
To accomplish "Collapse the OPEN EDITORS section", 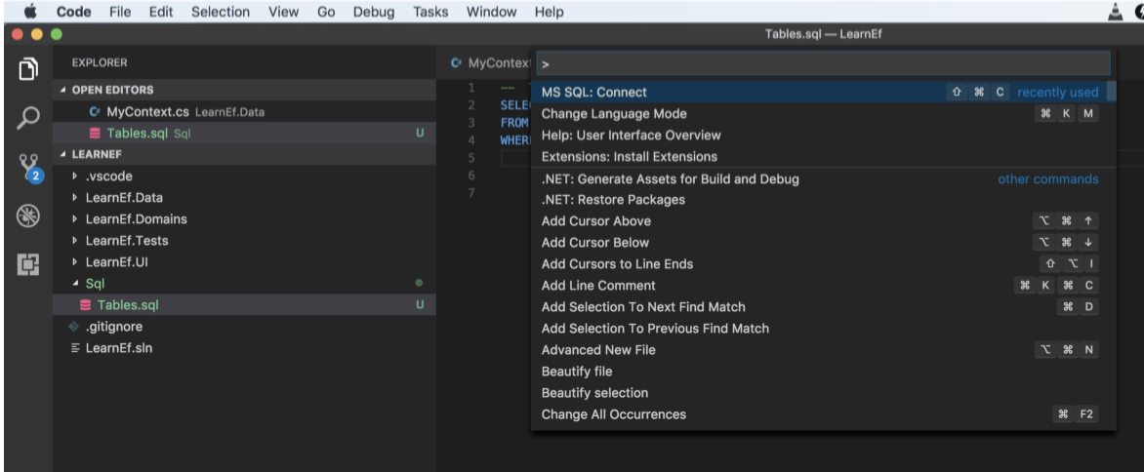I will pos(62,91).
